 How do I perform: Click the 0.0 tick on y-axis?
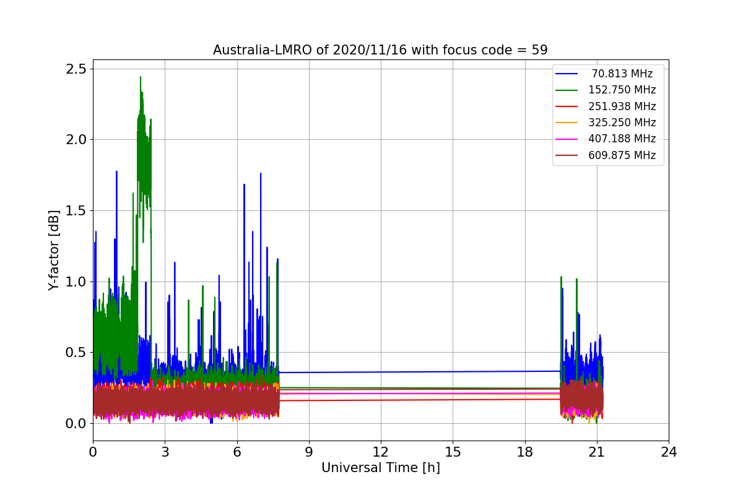click(77, 424)
